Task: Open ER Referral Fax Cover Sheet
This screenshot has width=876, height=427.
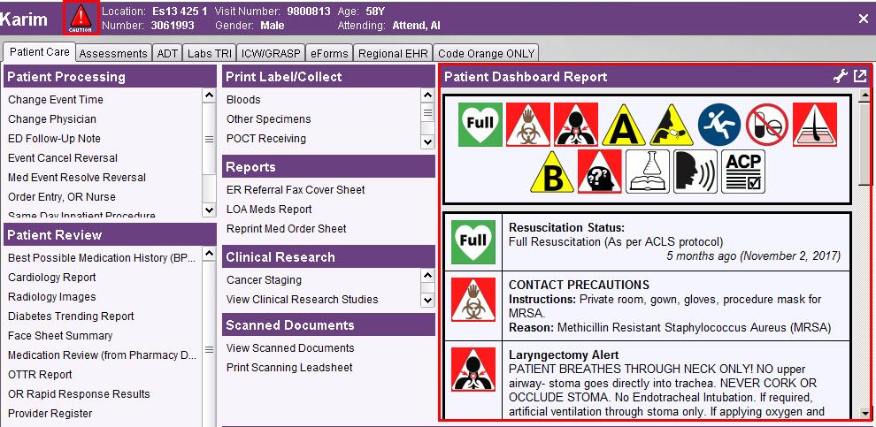Action: (x=296, y=190)
